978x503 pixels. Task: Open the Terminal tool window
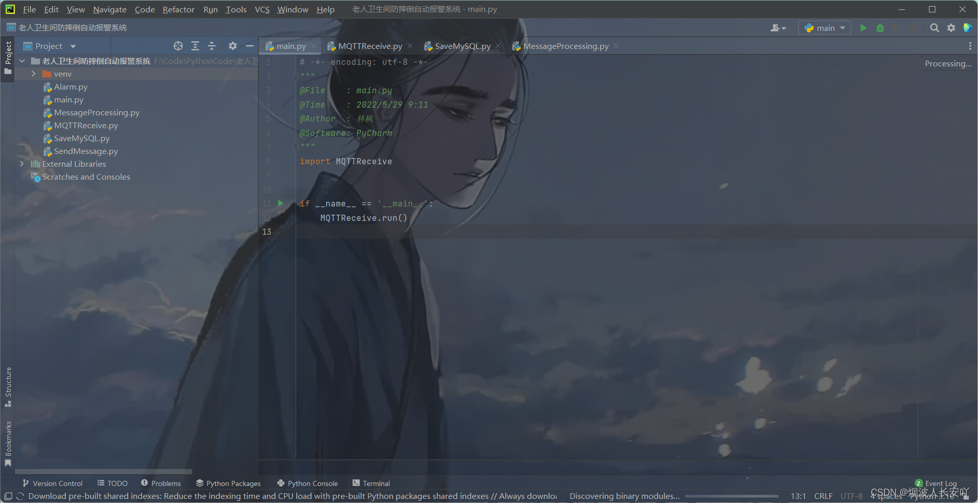(371, 483)
